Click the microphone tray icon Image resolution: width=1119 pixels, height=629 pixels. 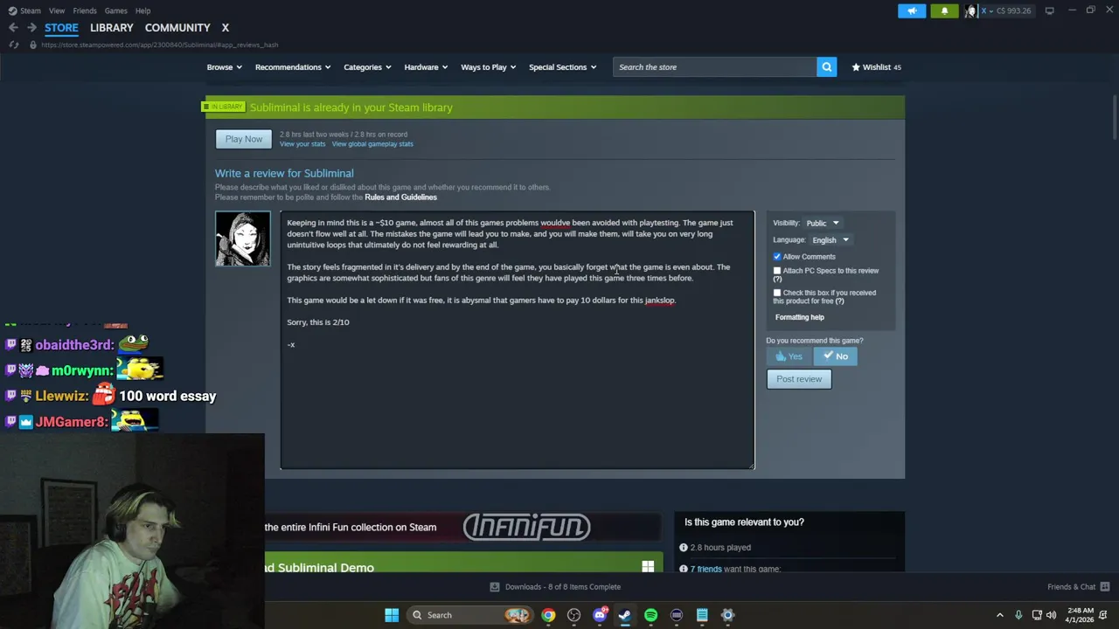(1018, 615)
